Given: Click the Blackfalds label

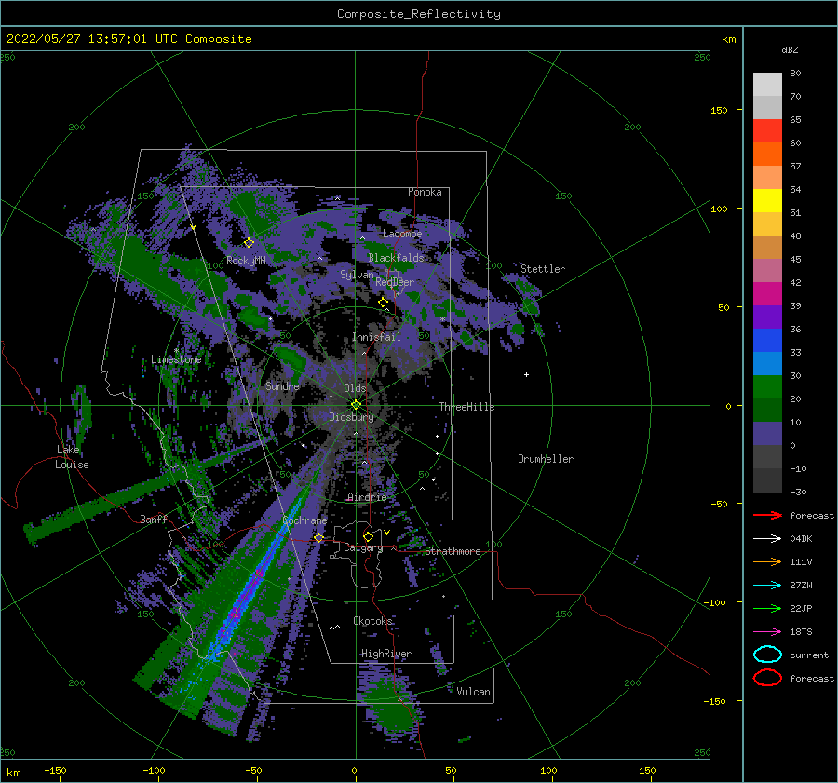Looking at the screenshot, I should [x=396, y=258].
